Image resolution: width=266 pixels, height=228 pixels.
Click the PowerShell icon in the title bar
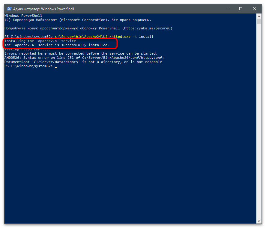click(8, 9)
